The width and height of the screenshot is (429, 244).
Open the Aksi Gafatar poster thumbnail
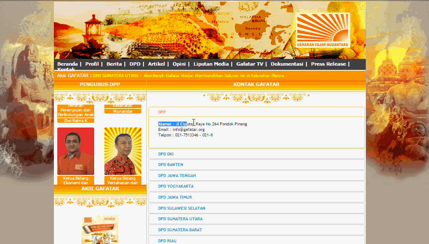(x=100, y=230)
